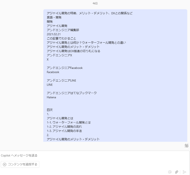Click the plus icon in コンテンツを追加する
This screenshot has width=190, height=175.
pos(4,164)
